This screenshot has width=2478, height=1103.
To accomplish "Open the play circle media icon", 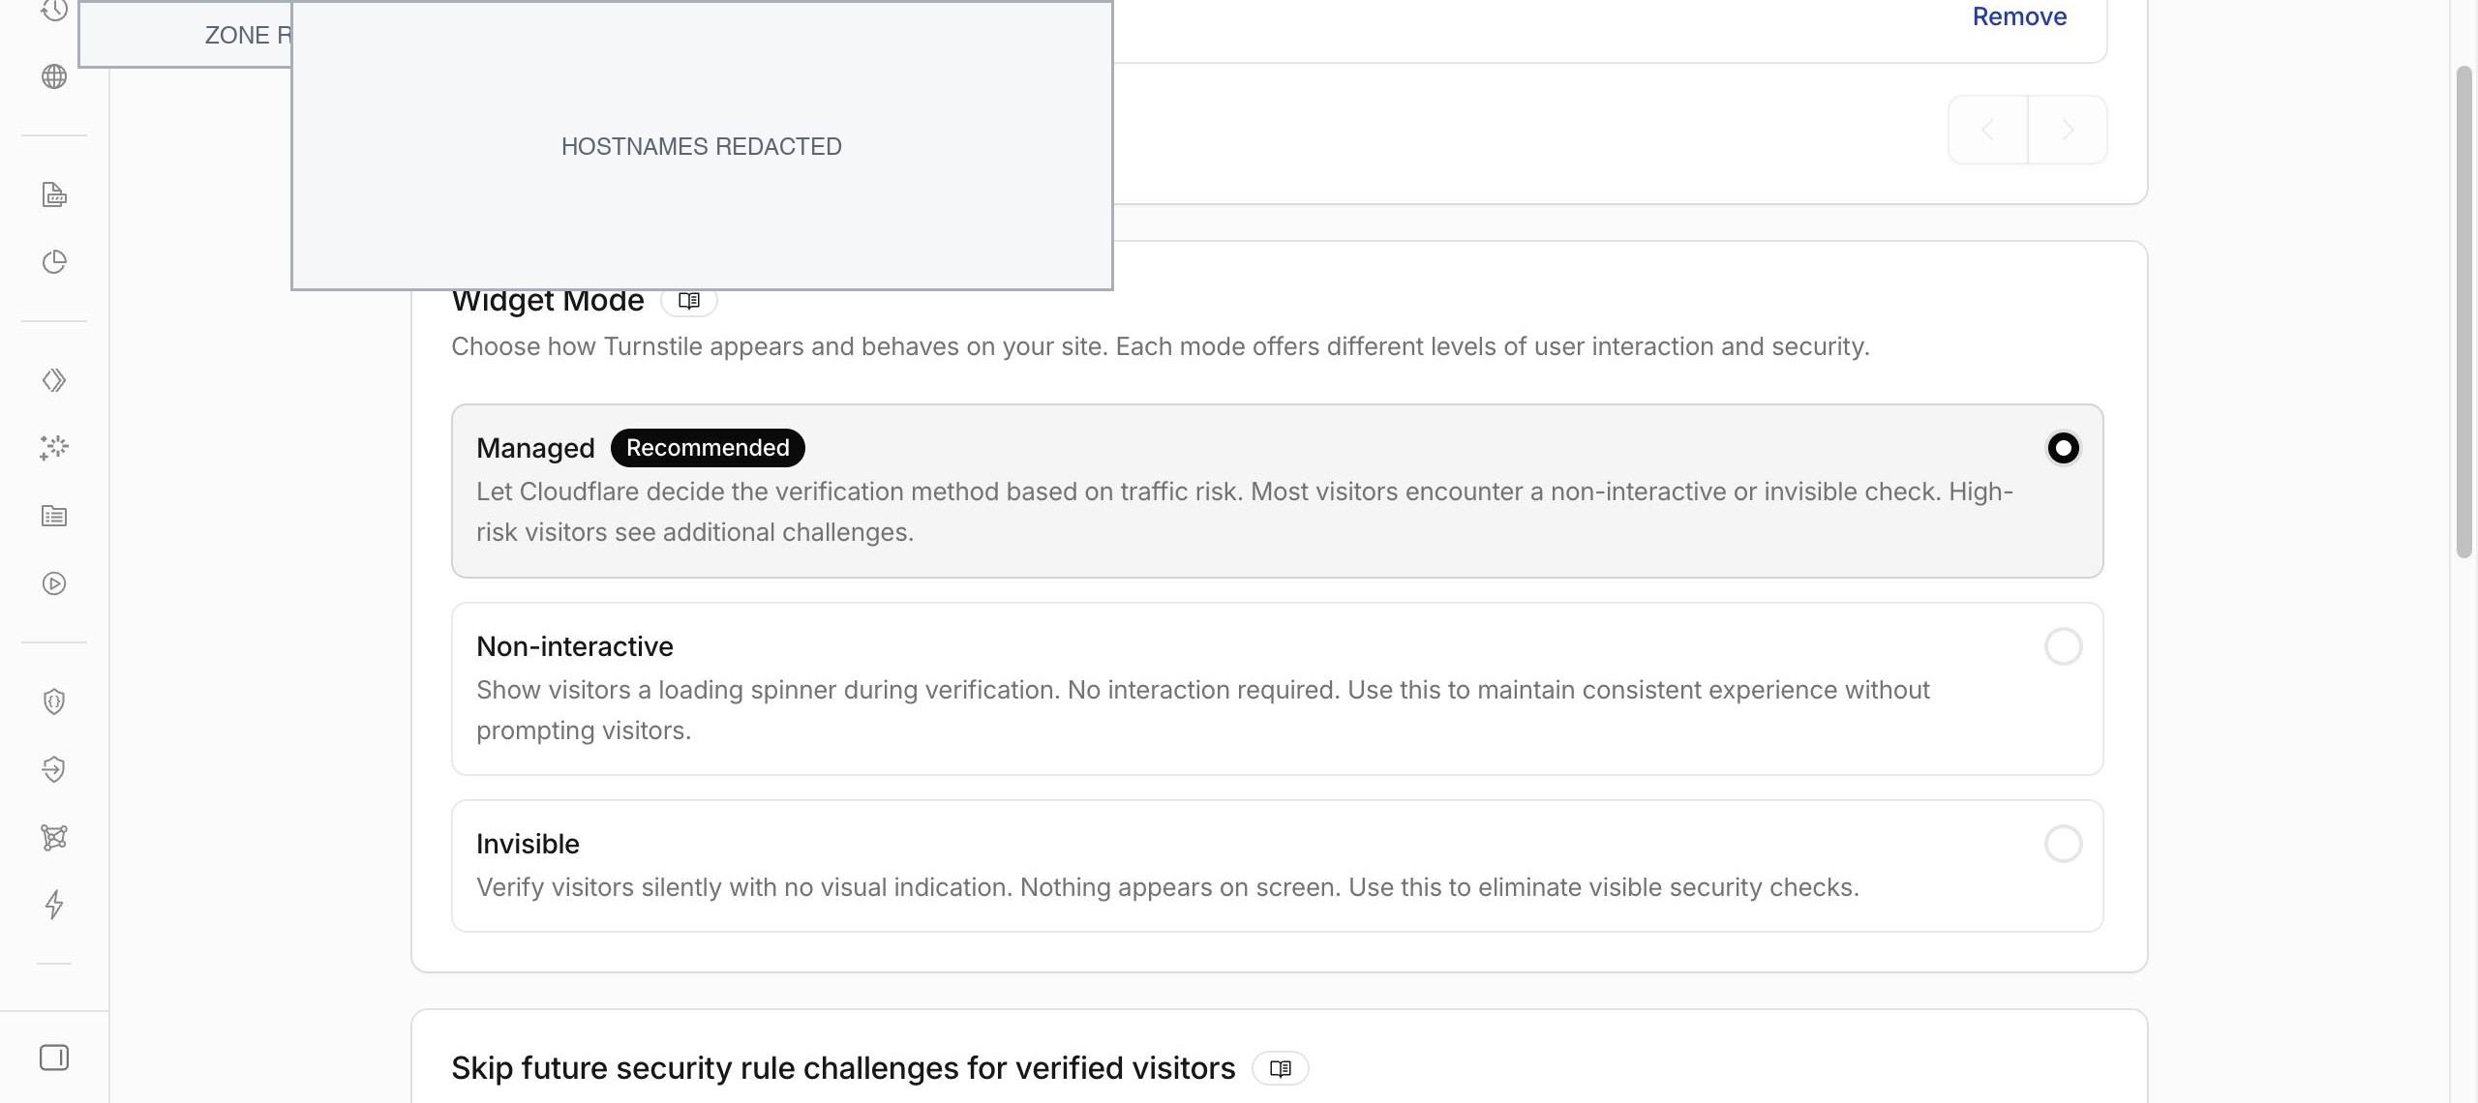I will (x=54, y=583).
